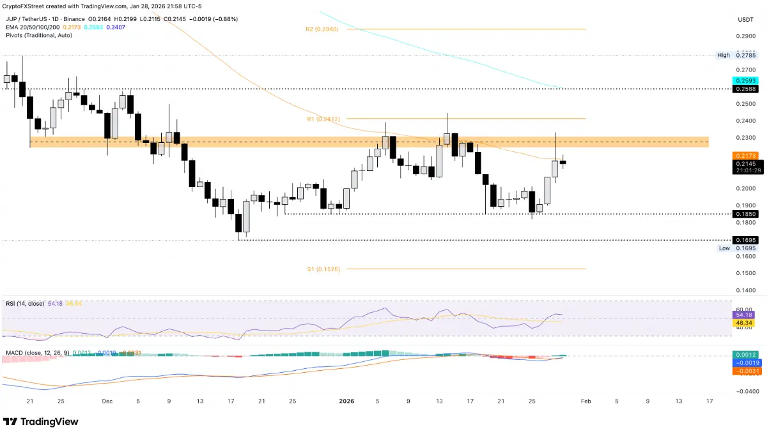Click the 2026 date on the time axis

346,401
